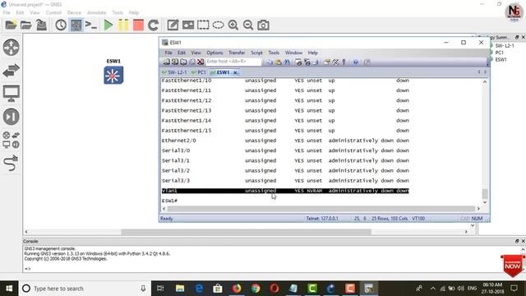Viewport: 526px width, 296px height.
Task: Select the add a link cable tool
Action: [11, 163]
